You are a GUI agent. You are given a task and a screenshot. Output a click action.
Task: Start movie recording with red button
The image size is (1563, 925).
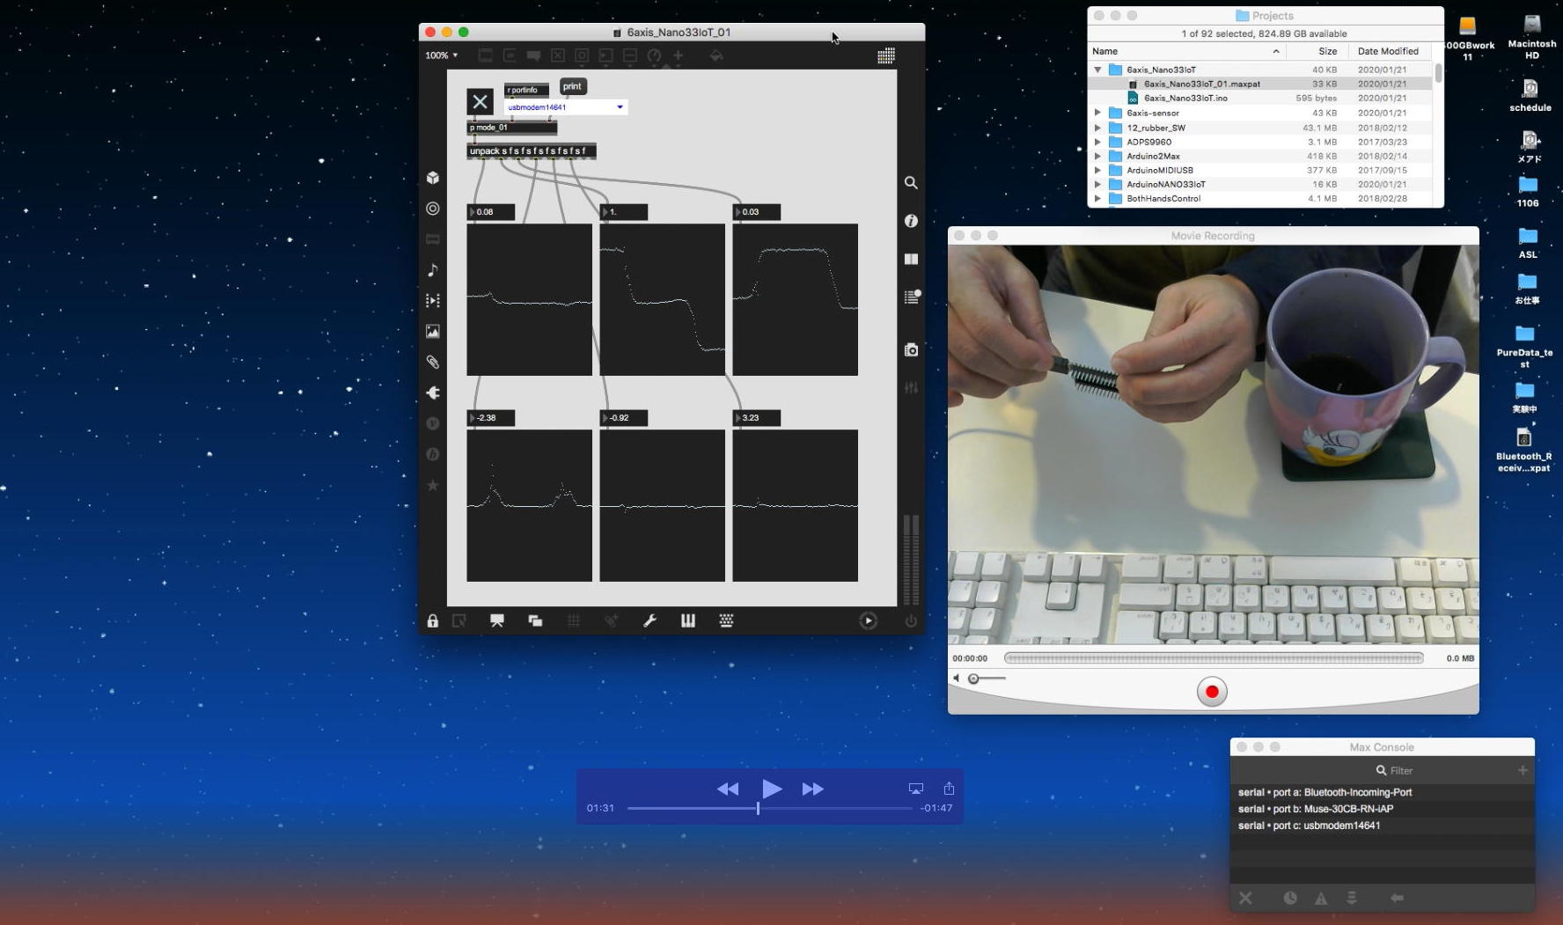click(x=1212, y=692)
